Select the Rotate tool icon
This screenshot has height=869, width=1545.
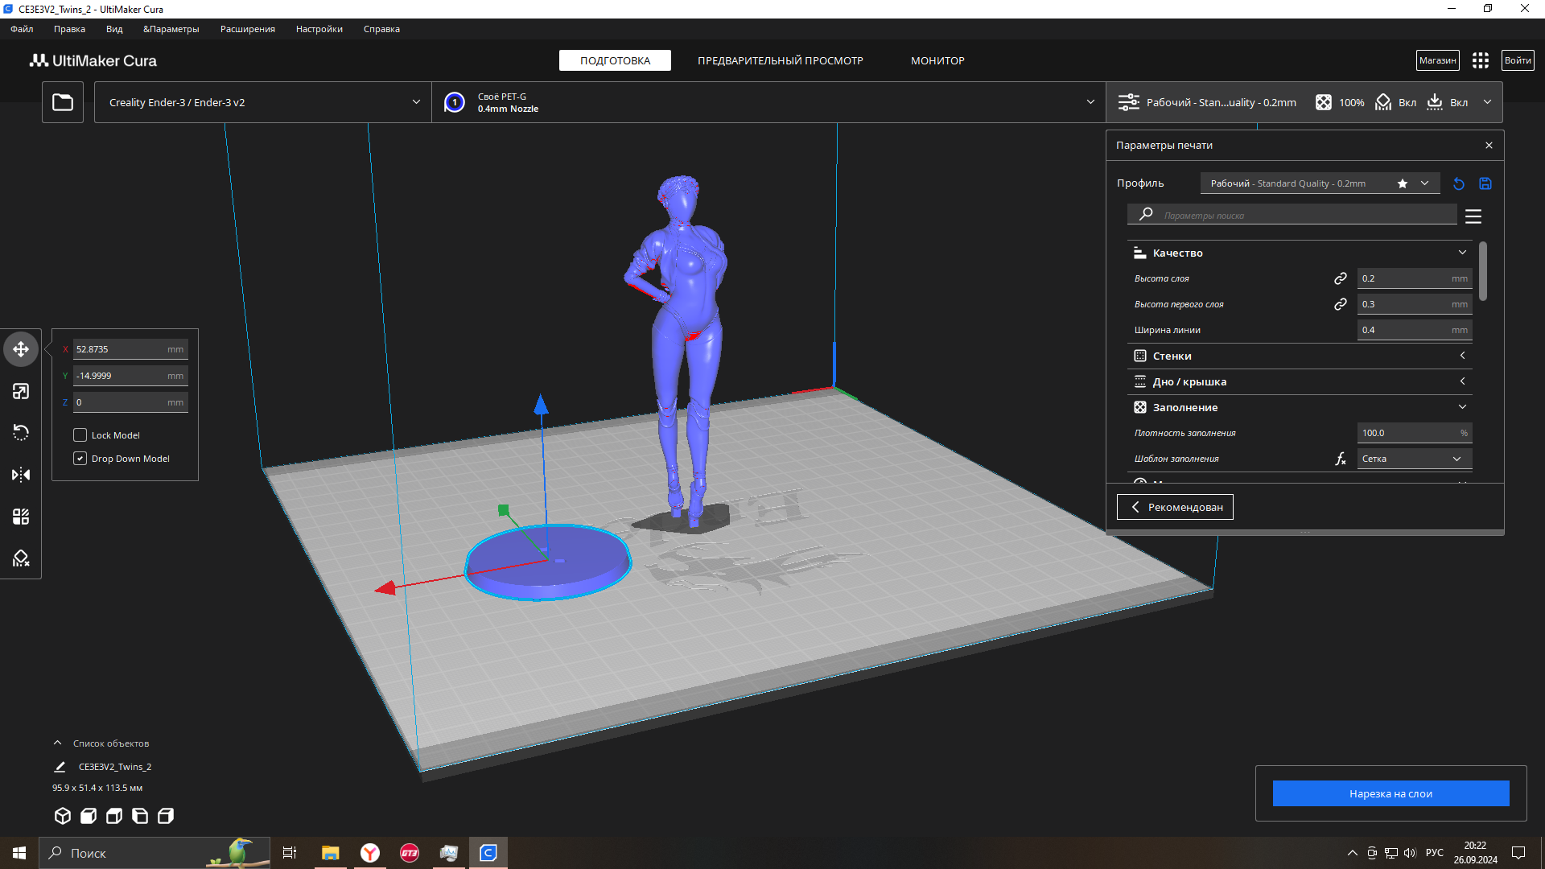point(21,433)
